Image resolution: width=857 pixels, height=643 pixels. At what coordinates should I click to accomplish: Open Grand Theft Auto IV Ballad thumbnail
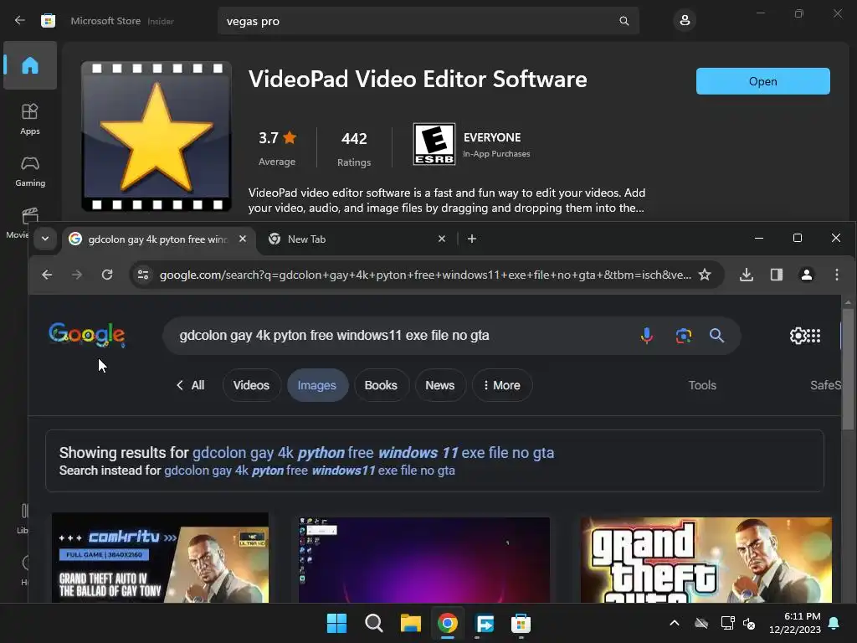160,558
